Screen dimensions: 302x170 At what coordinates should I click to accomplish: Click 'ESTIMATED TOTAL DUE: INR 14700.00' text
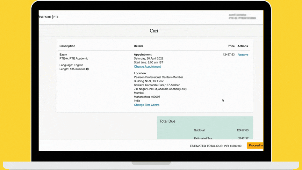pos(216,146)
